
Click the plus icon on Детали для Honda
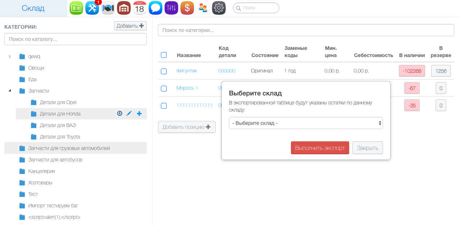coord(139,114)
